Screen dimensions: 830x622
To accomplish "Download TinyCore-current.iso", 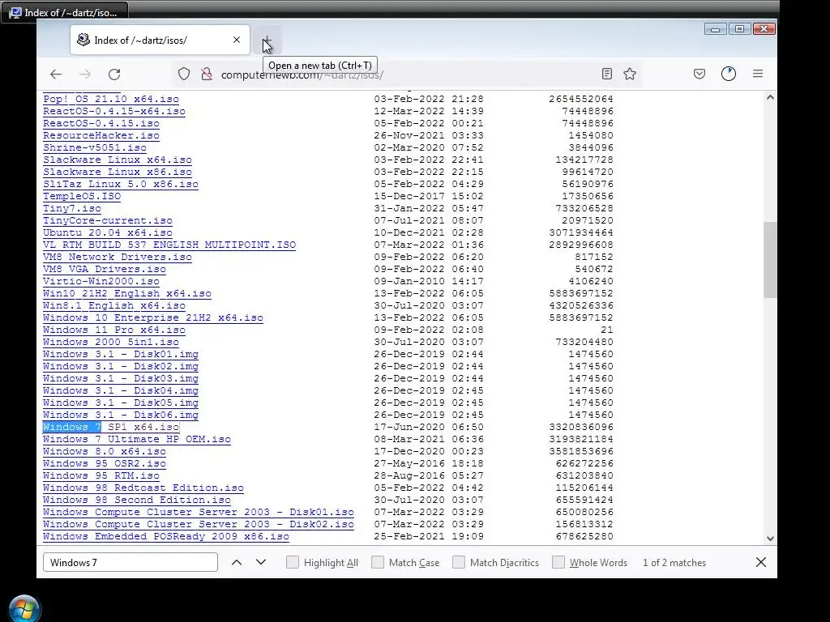I will pyautogui.click(x=108, y=220).
